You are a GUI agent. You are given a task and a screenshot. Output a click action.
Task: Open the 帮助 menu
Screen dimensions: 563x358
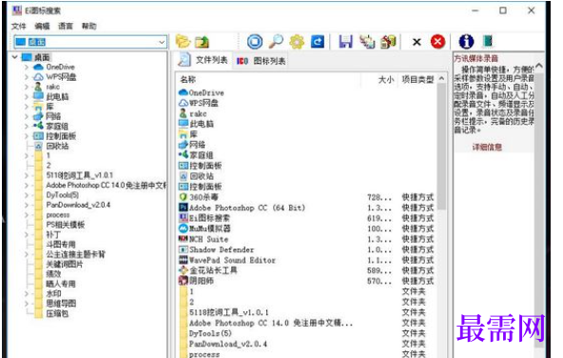(88, 27)
